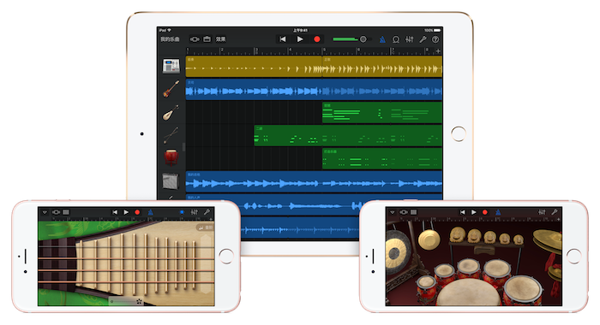The image size is (600, 325).
Task: Select the Chinese drum track icon
Action: click(171, 157)
